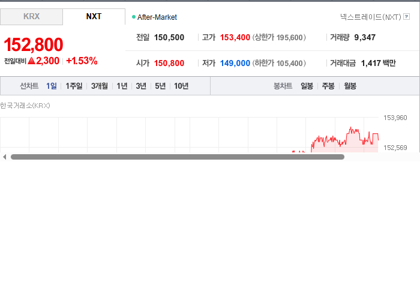Select the 1일 line chart period
The height and width of the screenshot is (294, 420).
51,86
